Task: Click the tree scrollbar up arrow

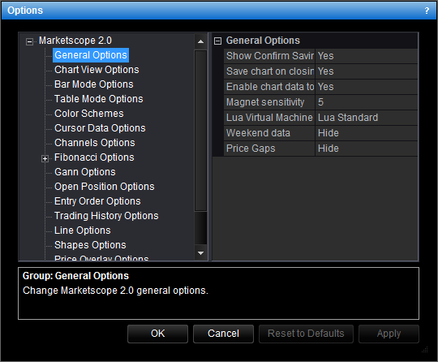Action: point(200,41)
